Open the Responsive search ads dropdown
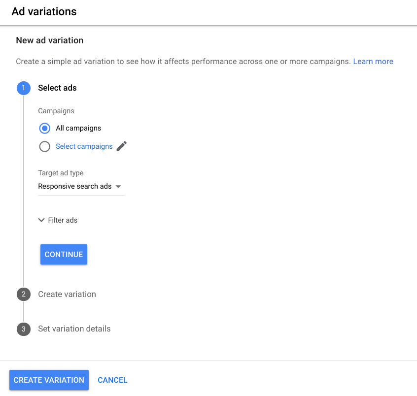417x396 pixels. [75, 187]
